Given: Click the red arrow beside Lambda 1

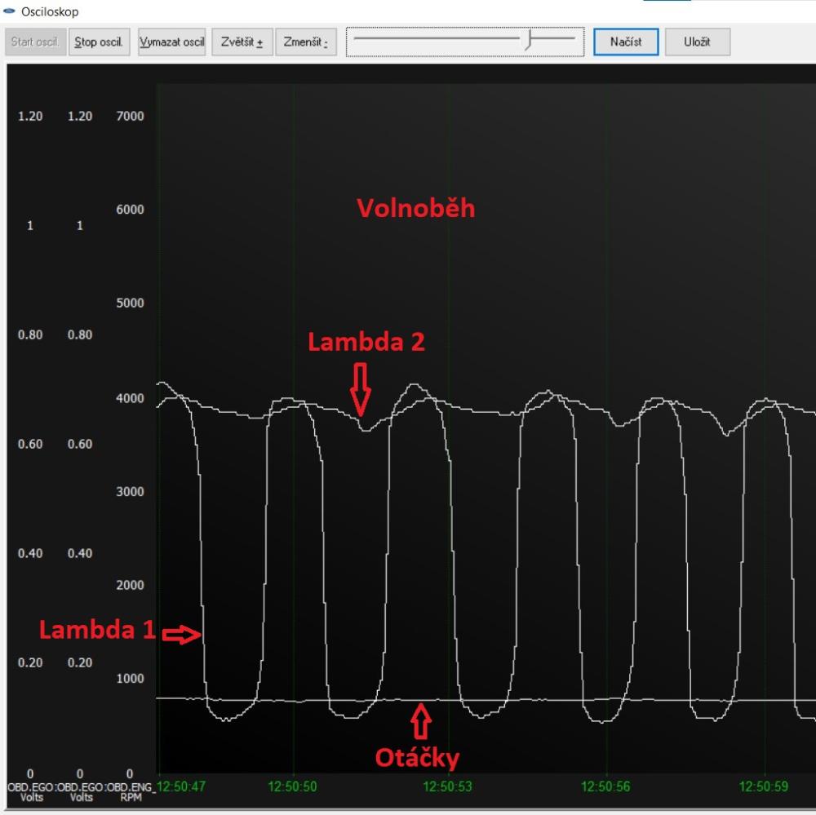Looking at the screenshot, I should [x=181, y=635].
